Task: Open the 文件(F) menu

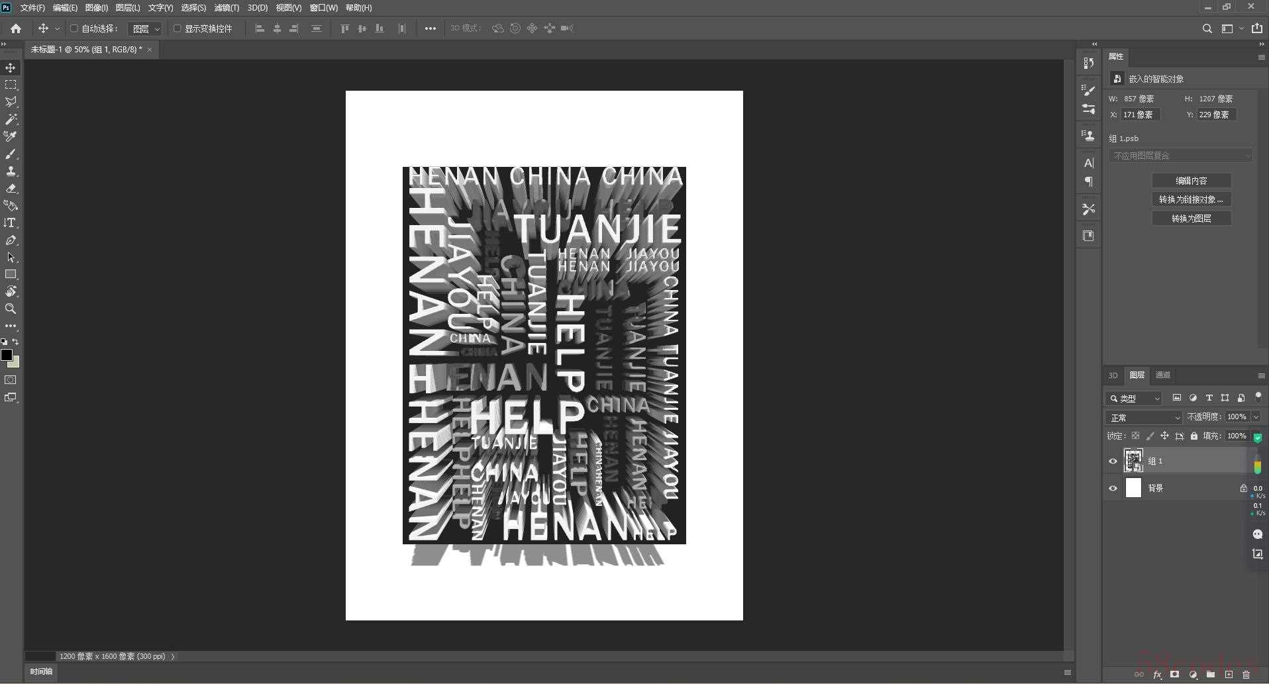Action: tap(32, 8)
